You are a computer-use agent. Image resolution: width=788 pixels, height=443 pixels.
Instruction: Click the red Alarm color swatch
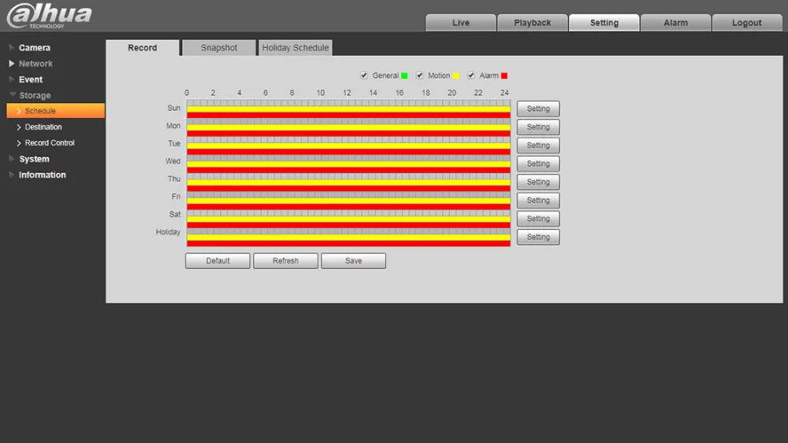504,76
